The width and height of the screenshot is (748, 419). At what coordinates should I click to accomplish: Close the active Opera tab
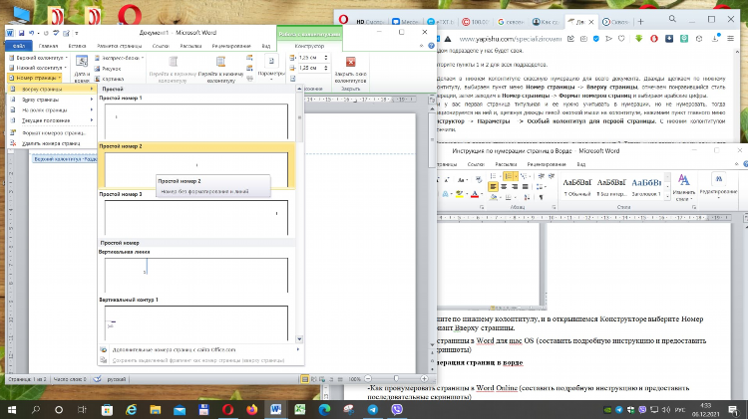pos(591,22)
